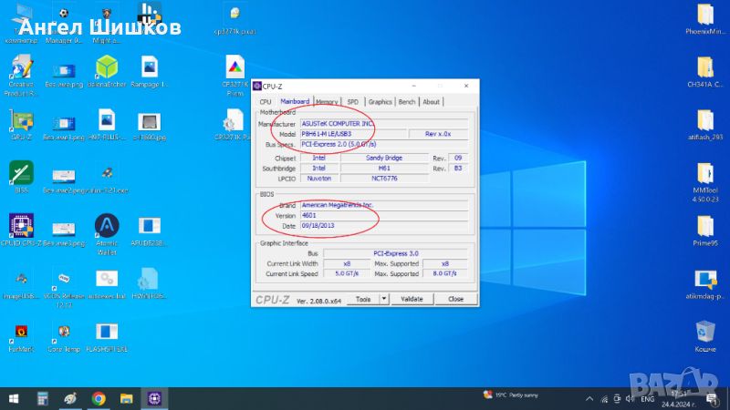Image resolution: width=730 pixels, height=410 pixels.
Task: Click the Validate button
Action: click(412, 299)
